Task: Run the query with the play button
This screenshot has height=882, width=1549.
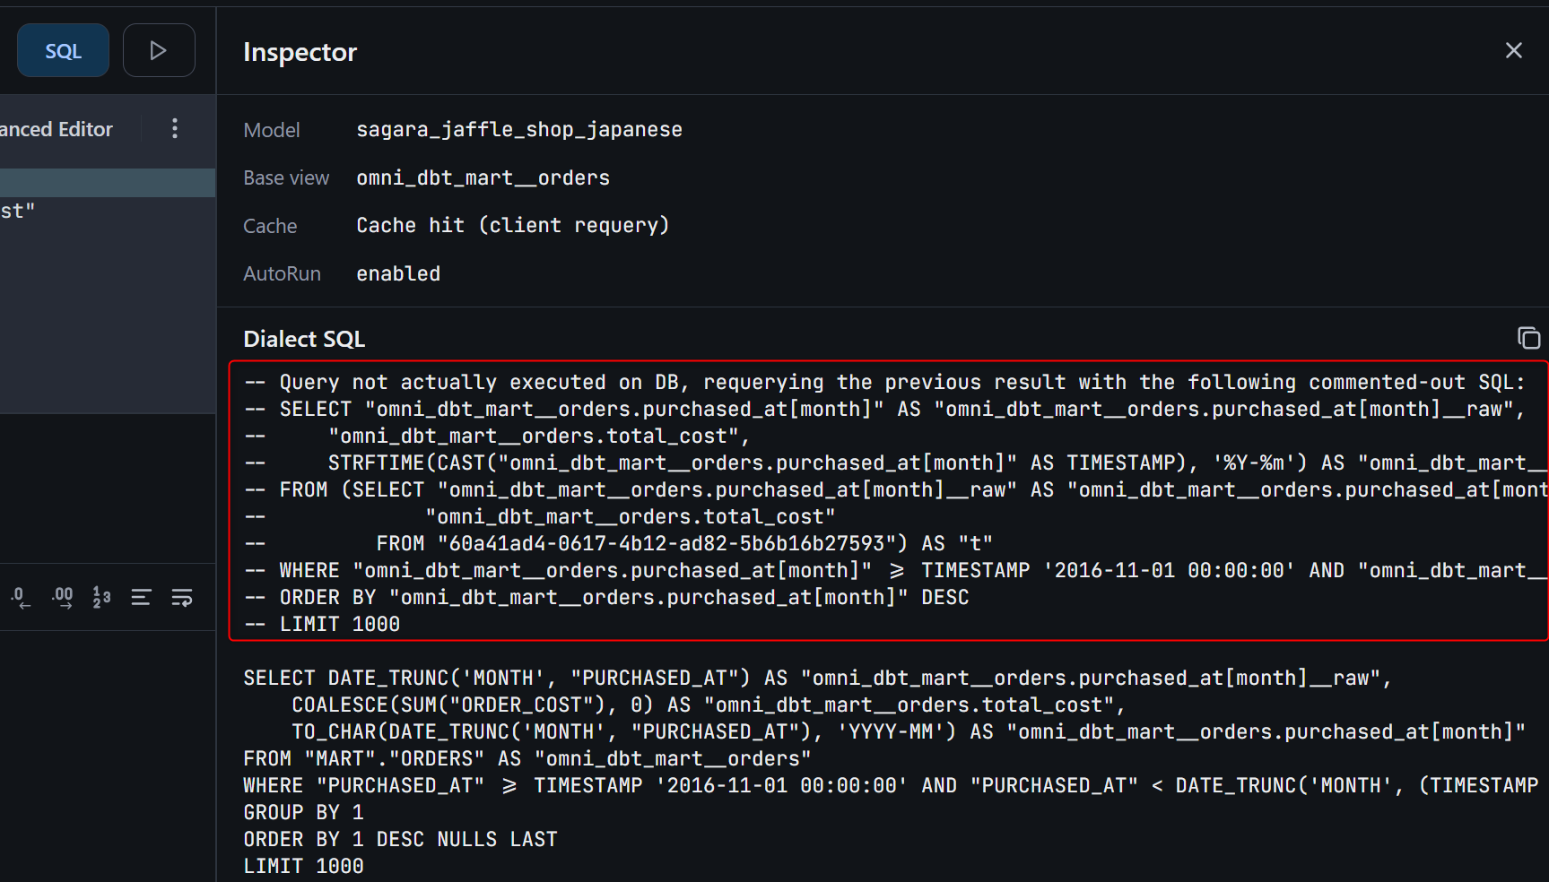Action: 159,50
